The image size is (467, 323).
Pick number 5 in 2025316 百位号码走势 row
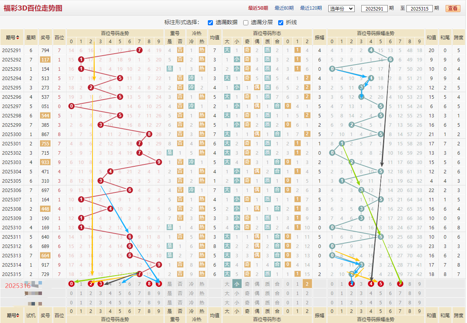pyautogui.click(x=120, y=284)
